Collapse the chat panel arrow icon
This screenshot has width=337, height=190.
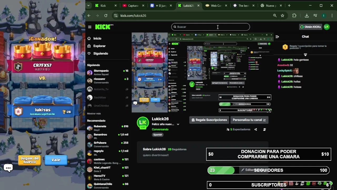(x=277, y=37)
